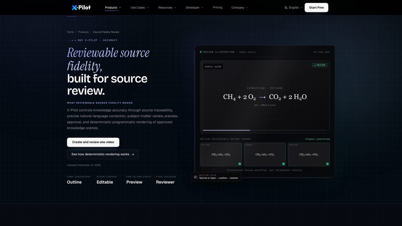Click the sample scene progress bar
Image resolution: width=402 pixels, height=226 pixels.
[x=265, y=130]
